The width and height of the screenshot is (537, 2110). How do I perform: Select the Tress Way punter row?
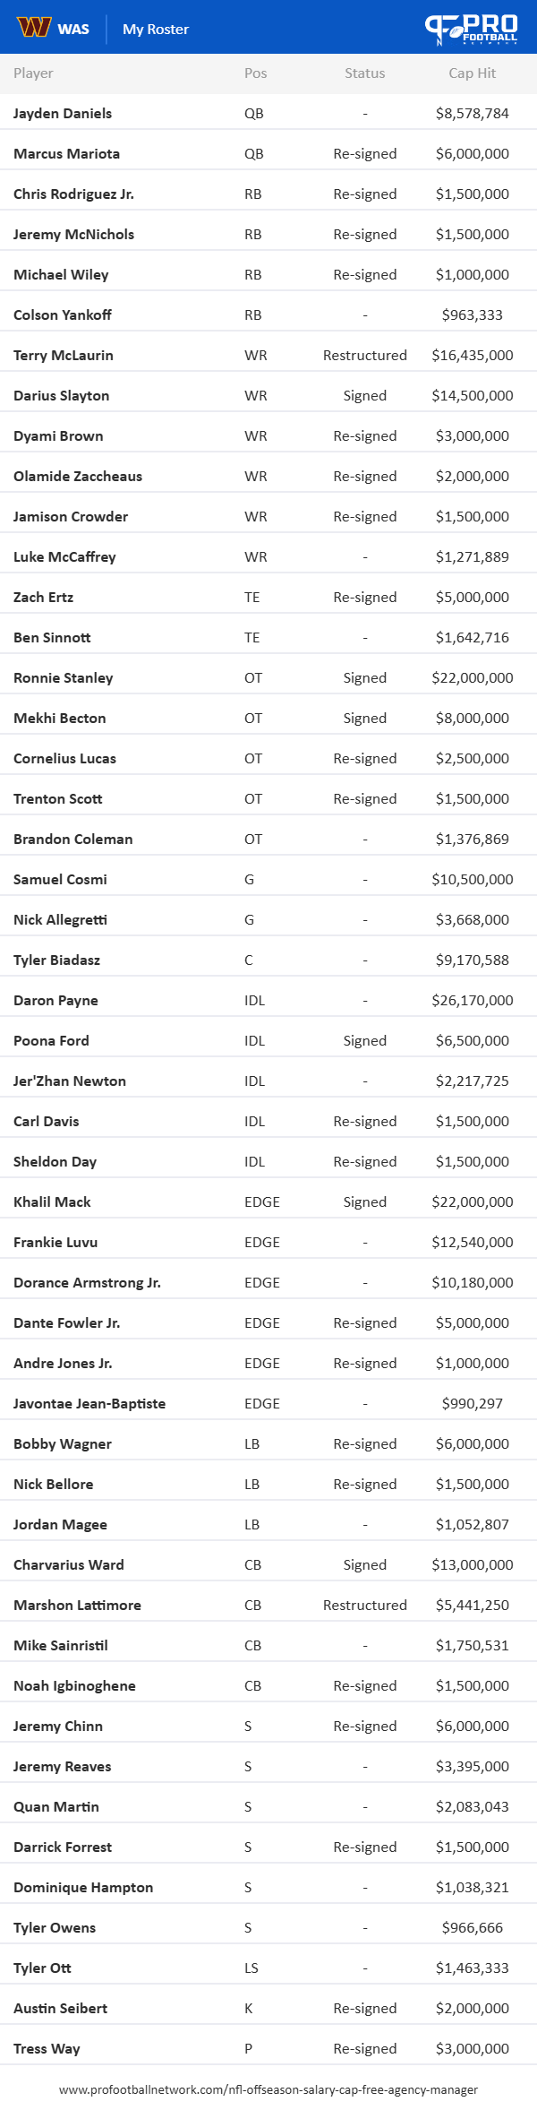pos(268,2049)
